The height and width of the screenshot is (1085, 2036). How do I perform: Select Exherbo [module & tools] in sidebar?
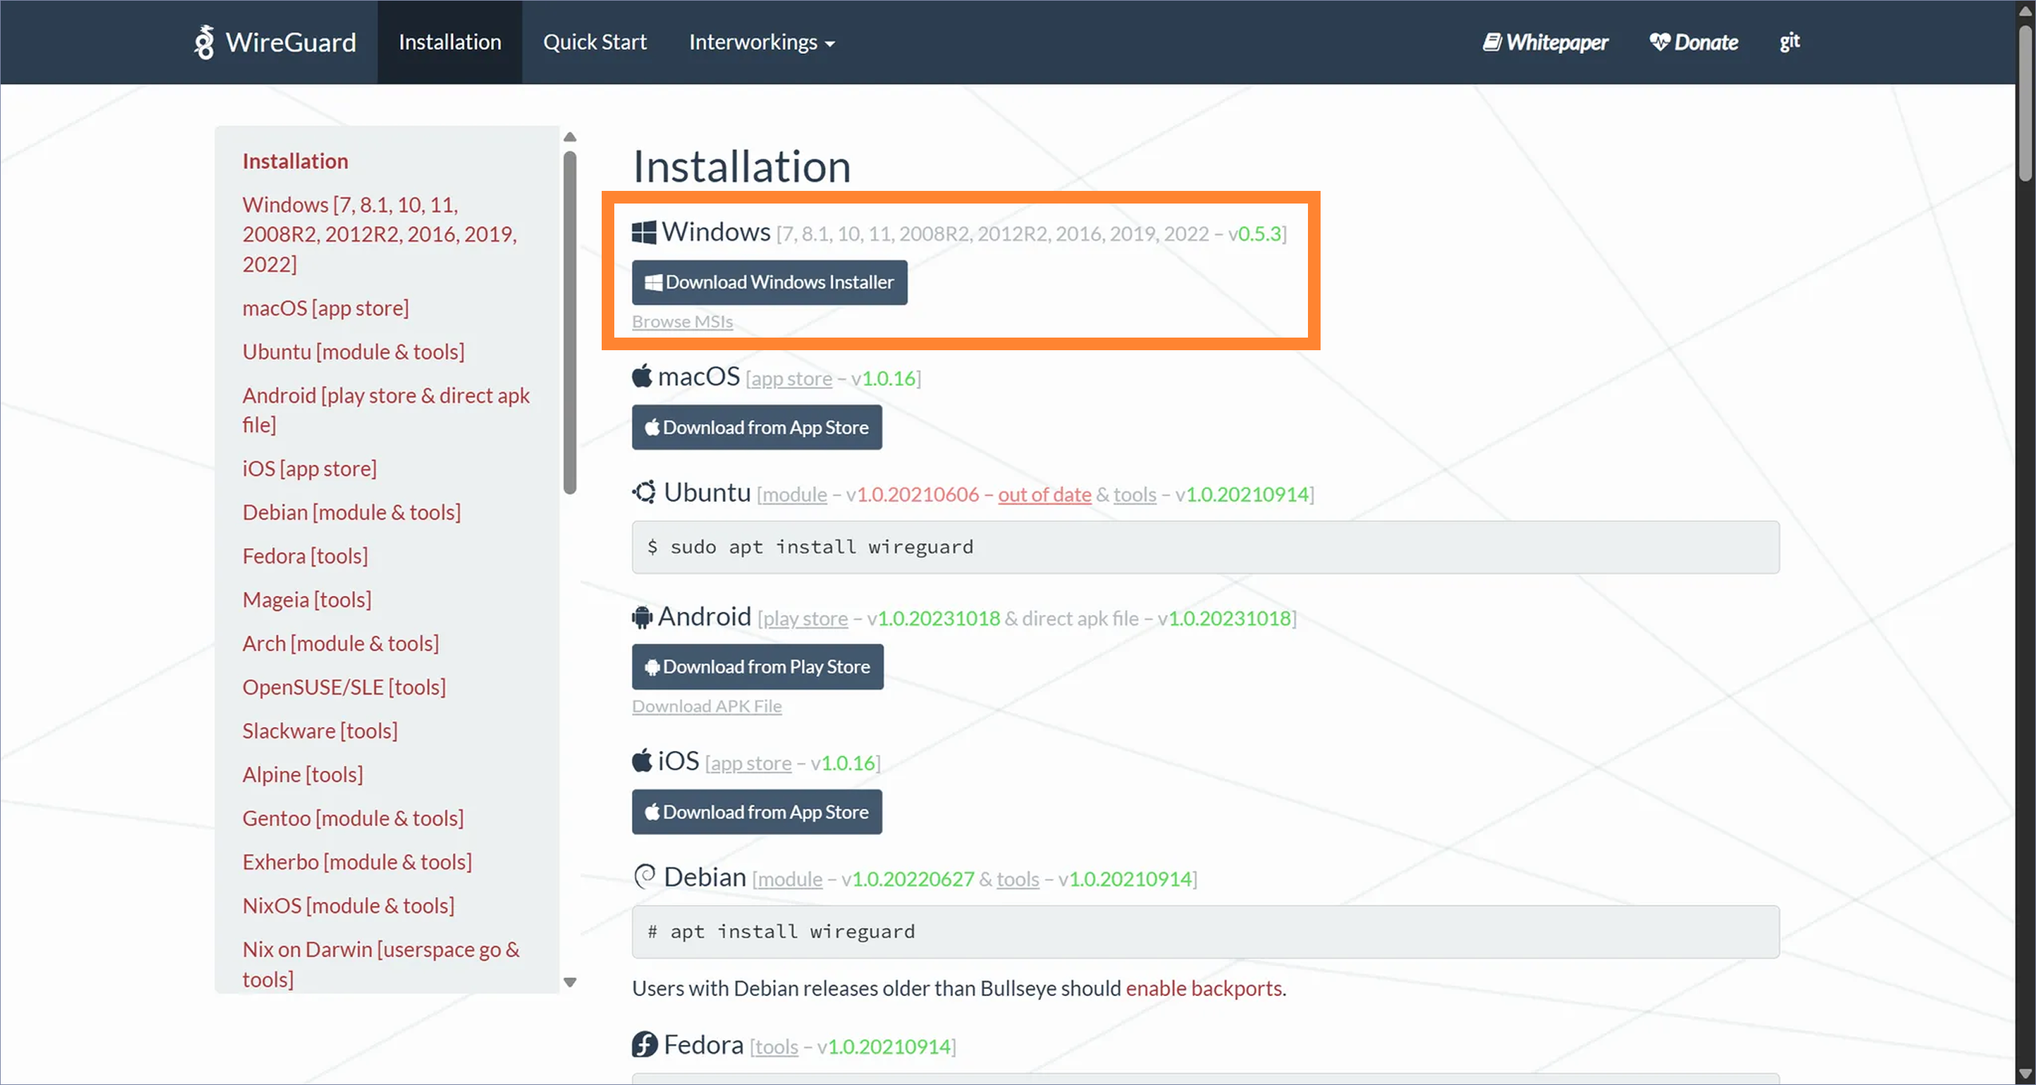tap(357, 862)
